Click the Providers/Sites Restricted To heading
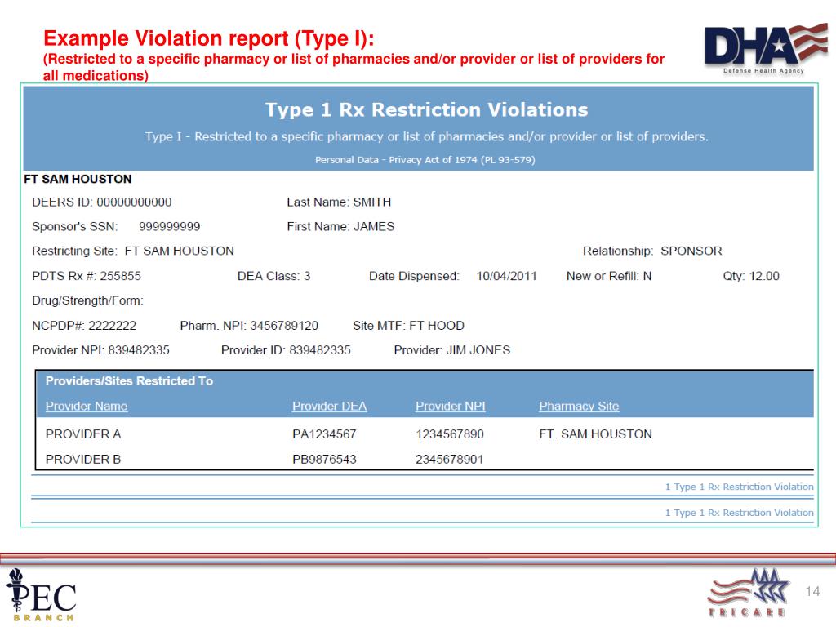Viewport: 836px width, 627px height. point(129,381)
